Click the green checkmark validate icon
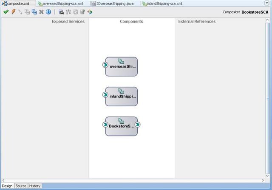272x190 pixels. 6,12
